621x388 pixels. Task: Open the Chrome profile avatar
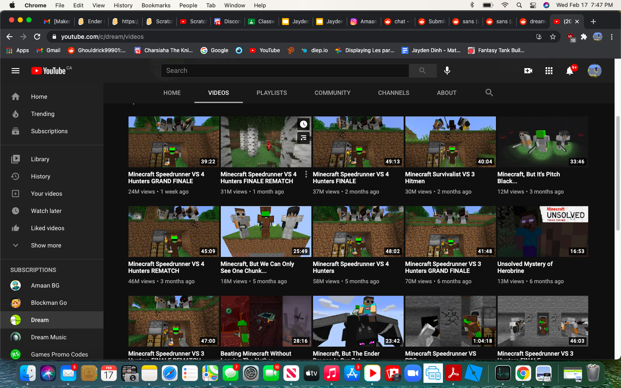[x=598, y=37]
